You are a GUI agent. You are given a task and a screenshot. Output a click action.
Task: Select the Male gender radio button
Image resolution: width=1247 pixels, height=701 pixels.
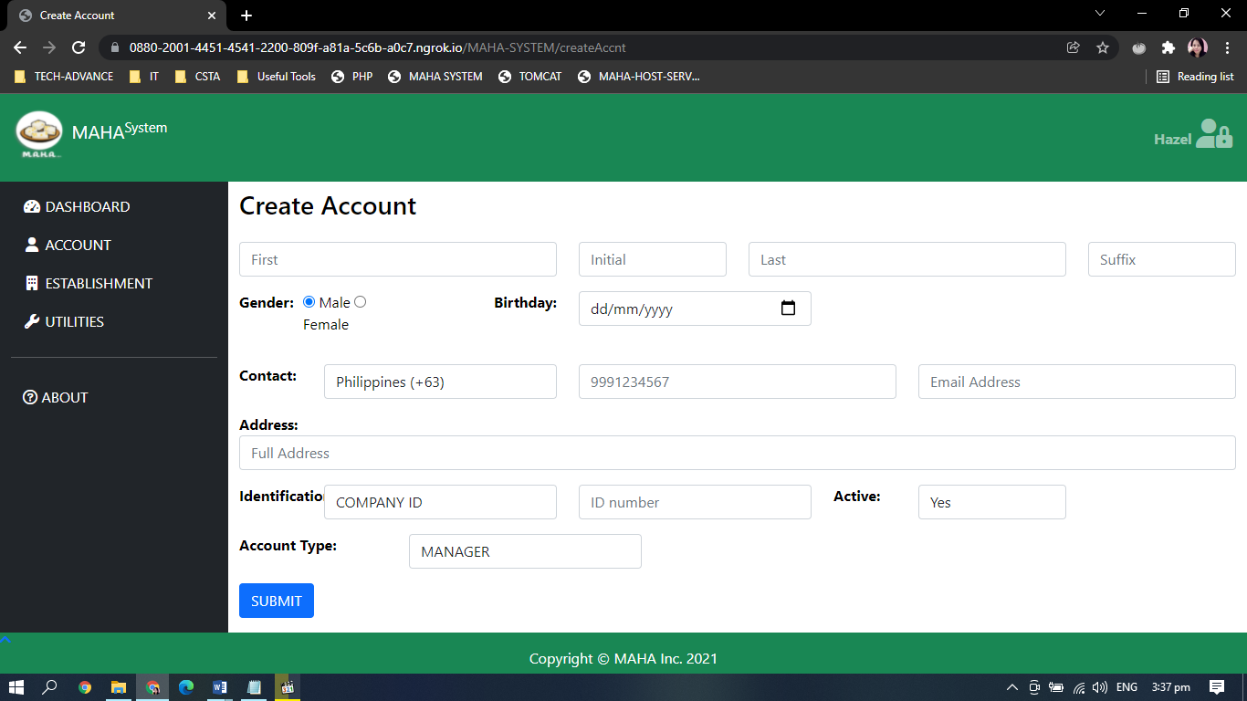pyautogui.click(x=309, y=302)
